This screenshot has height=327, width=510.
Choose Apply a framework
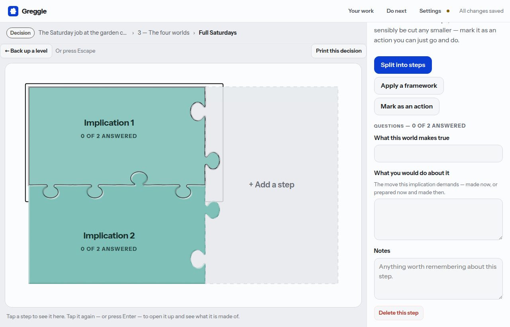409,86
